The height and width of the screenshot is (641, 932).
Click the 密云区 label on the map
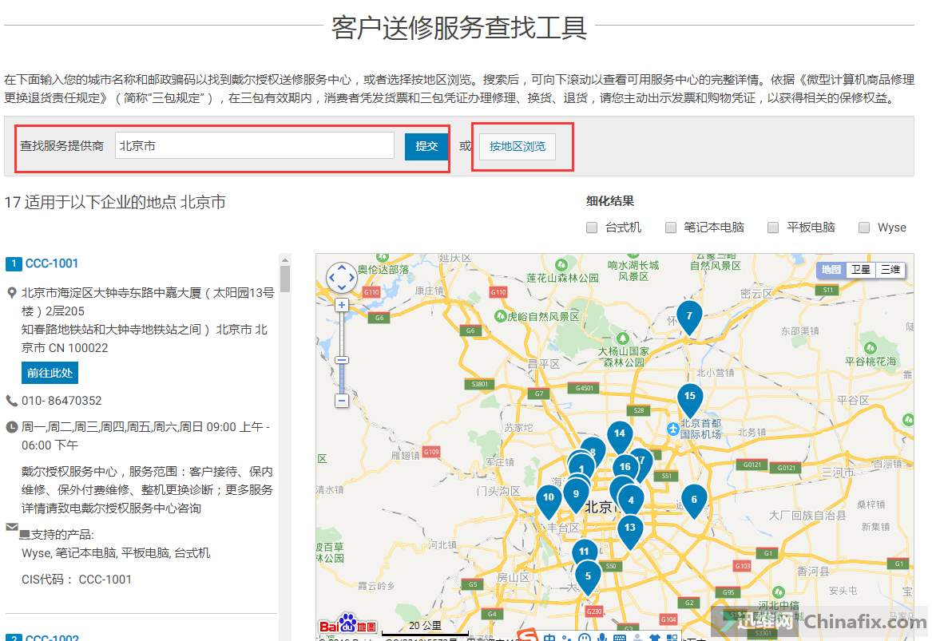pos(756,294)
